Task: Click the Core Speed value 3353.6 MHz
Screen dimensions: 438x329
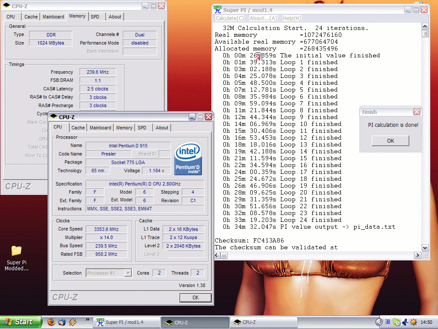Action: click(106, 229)
